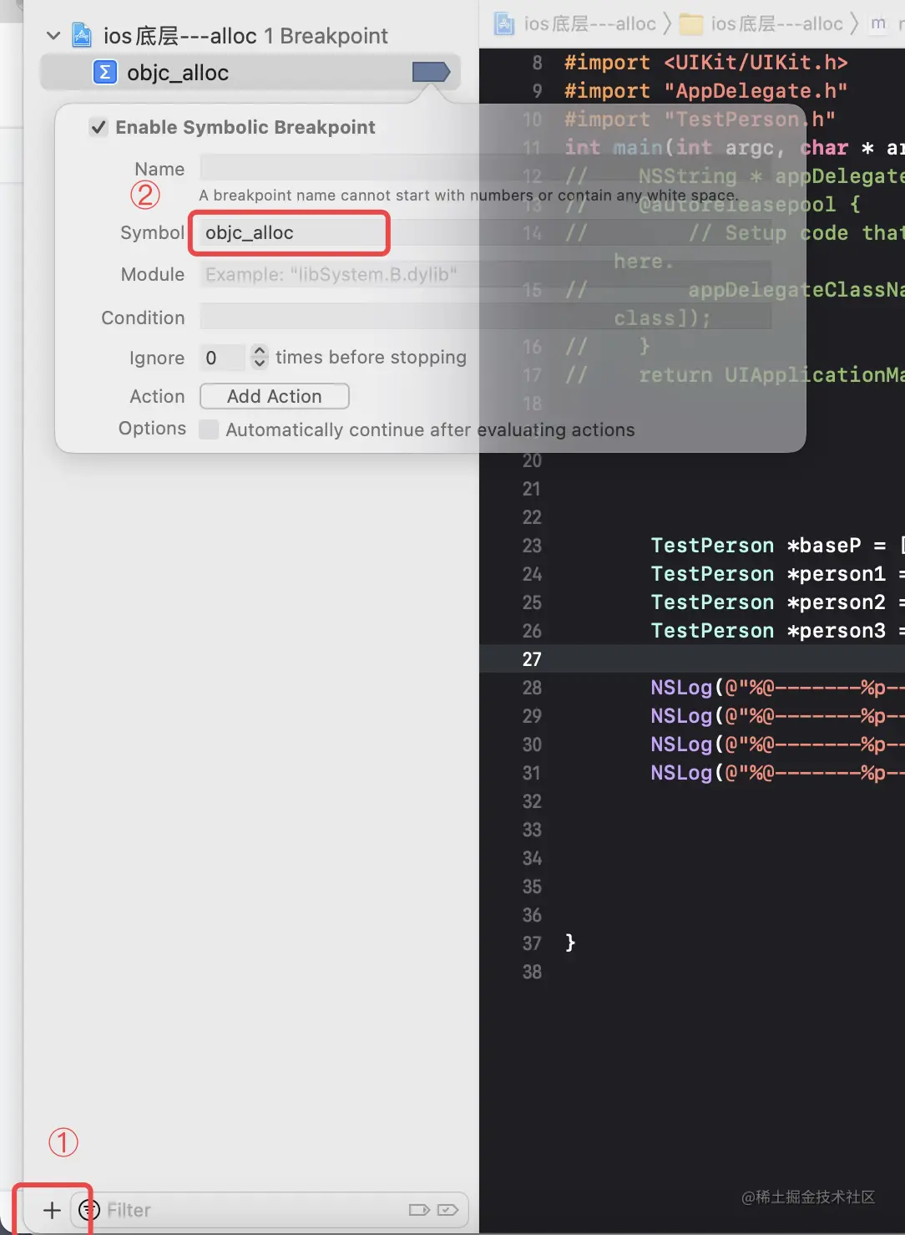Screen dimensions: 905x1235
Task: Toggle show only changed breakpoints filter icon
Action: (447, 1210)
